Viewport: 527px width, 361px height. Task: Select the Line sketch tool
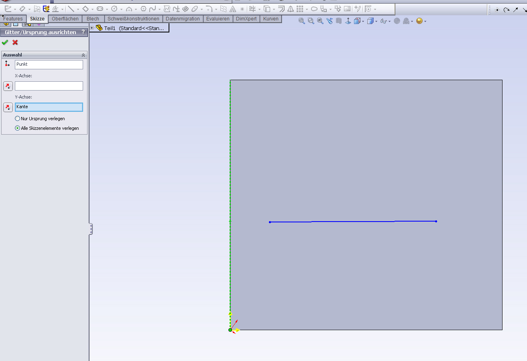[71, 9]
